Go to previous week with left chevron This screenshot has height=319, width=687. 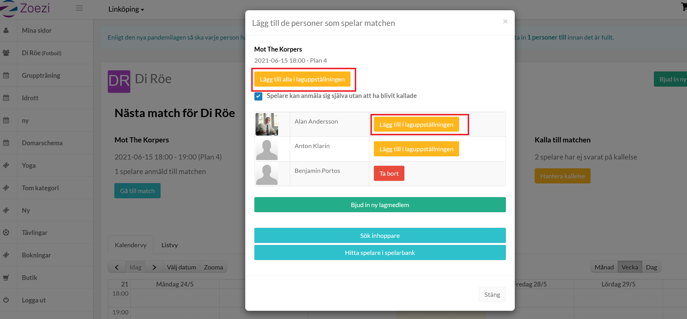pos(117,267)
